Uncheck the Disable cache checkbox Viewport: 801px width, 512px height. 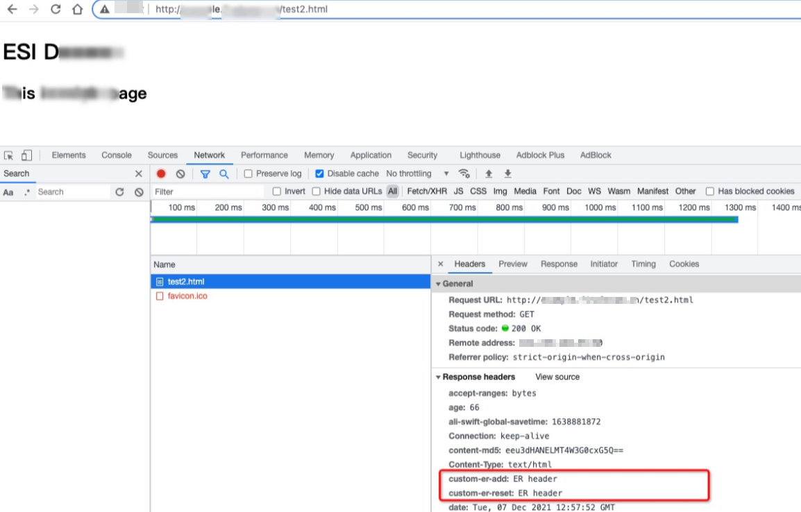(319, 173)
